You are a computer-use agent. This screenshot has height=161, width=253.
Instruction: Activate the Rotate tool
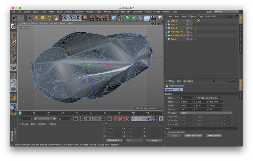(49, 18)
